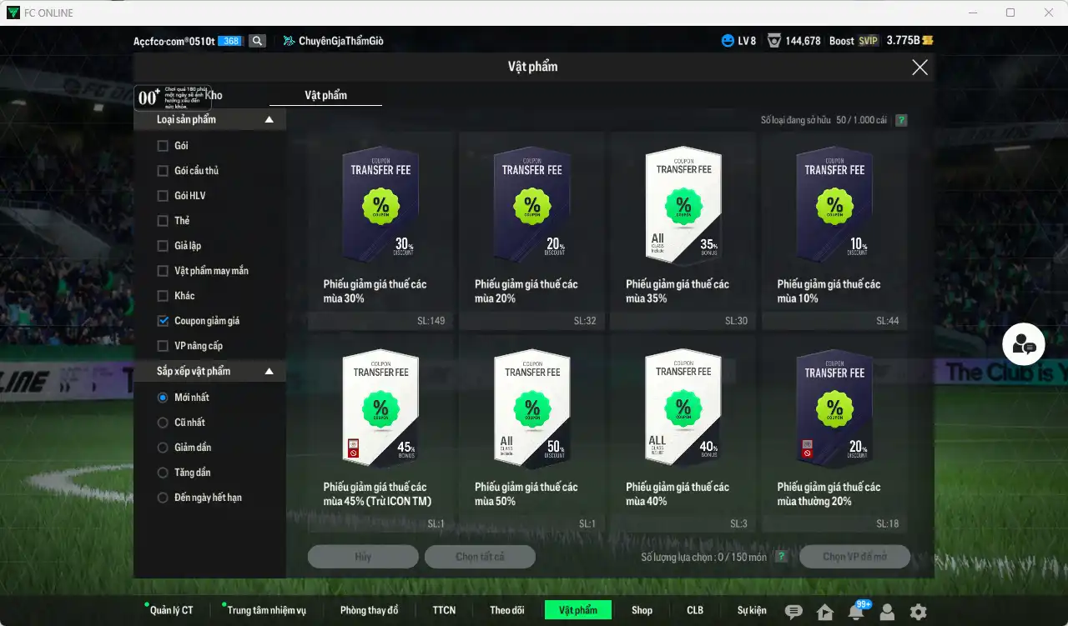Check the Gói HLV filter box
The image size is (1068, 626).
click(163, 196)
